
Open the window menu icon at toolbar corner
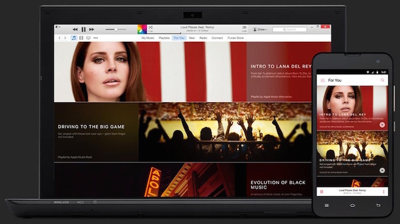coord(58,27)
